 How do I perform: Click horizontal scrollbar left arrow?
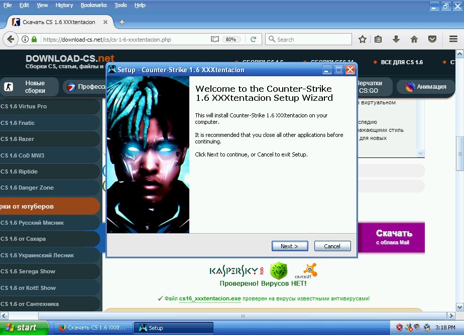tap(4, 315)
